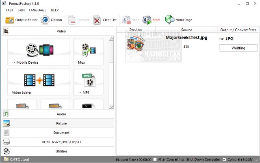This screenshot has height=163, width=260.
Task: Select the Mobile Device video conversion
Action: pyautogui.click(x=39, y=52)
